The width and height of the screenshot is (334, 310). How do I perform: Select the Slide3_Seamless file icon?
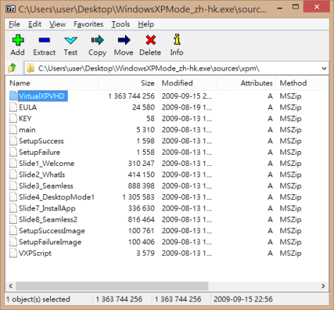point(13,186)
